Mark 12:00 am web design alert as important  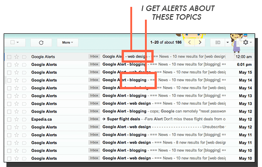pyautogui.click(x=24, y=57)
